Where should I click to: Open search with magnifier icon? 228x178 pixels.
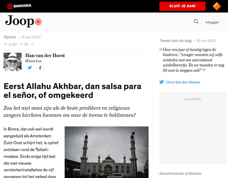196,21
